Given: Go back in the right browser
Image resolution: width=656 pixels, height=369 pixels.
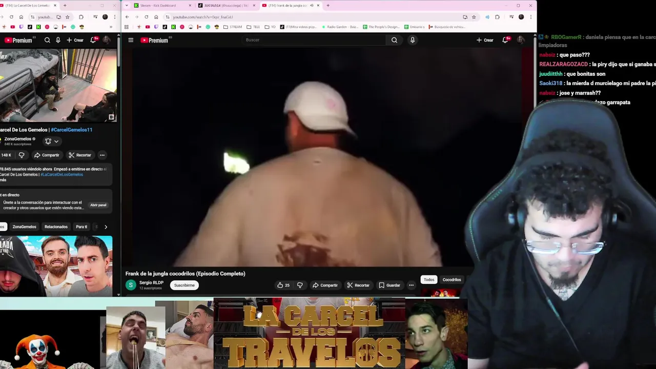Looking at the screenshot, I should click(127, 17).
